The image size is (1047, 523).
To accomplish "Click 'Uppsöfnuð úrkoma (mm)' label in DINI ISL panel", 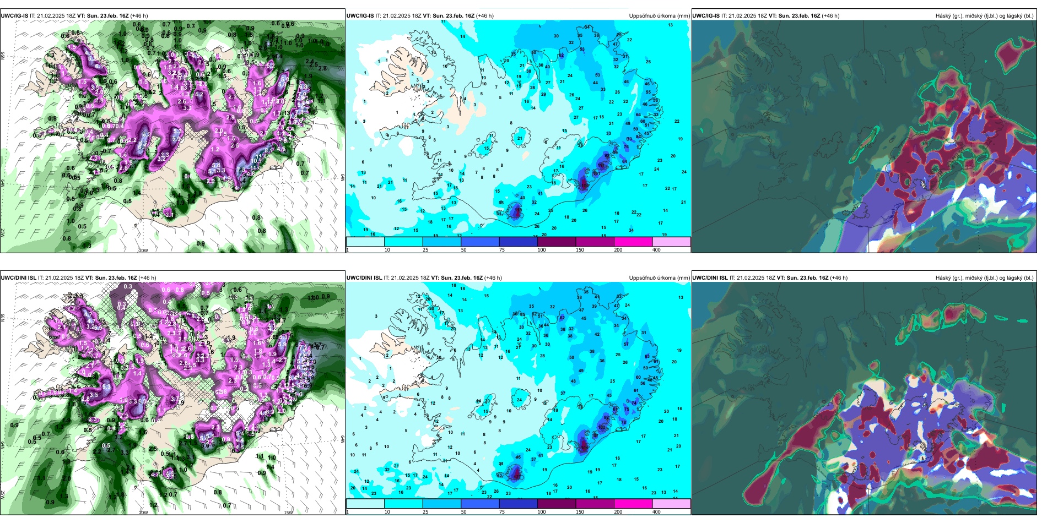I will click(x=659, y=278).
